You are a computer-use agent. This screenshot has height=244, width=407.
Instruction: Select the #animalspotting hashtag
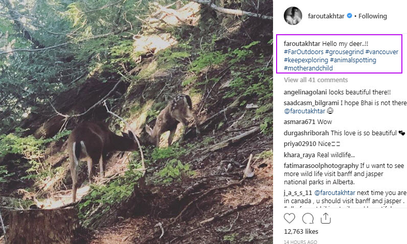tap(353, 60)
